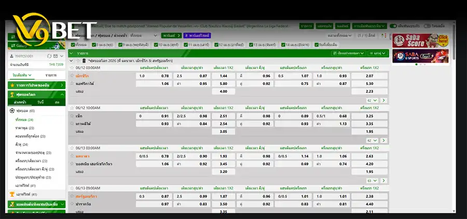Screen dimensions: 467x219
Task: Click the trophy icon beside เอาท์ไรท์ (41)
Action: [12, 194]
